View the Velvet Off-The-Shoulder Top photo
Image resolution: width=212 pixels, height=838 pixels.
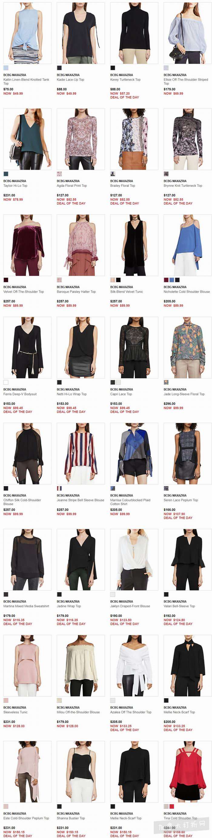coord(27,245)
